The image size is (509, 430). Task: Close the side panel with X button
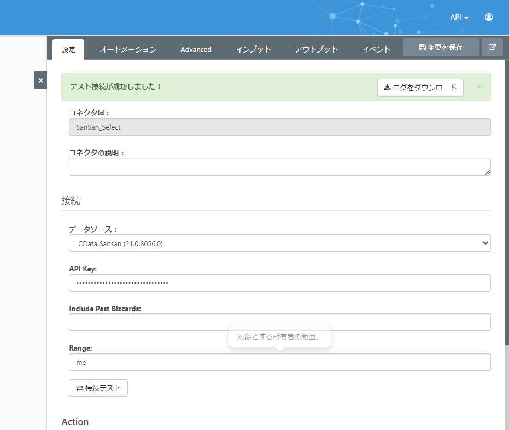[x=40, y=80]
